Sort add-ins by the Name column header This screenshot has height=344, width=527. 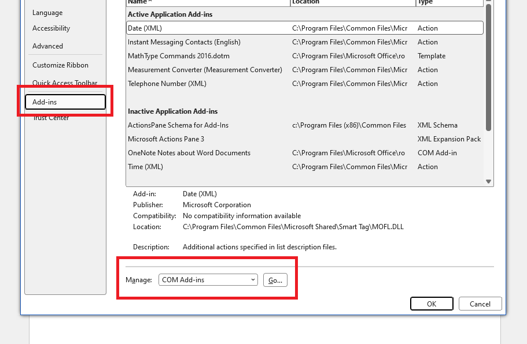tap(208, 2)
